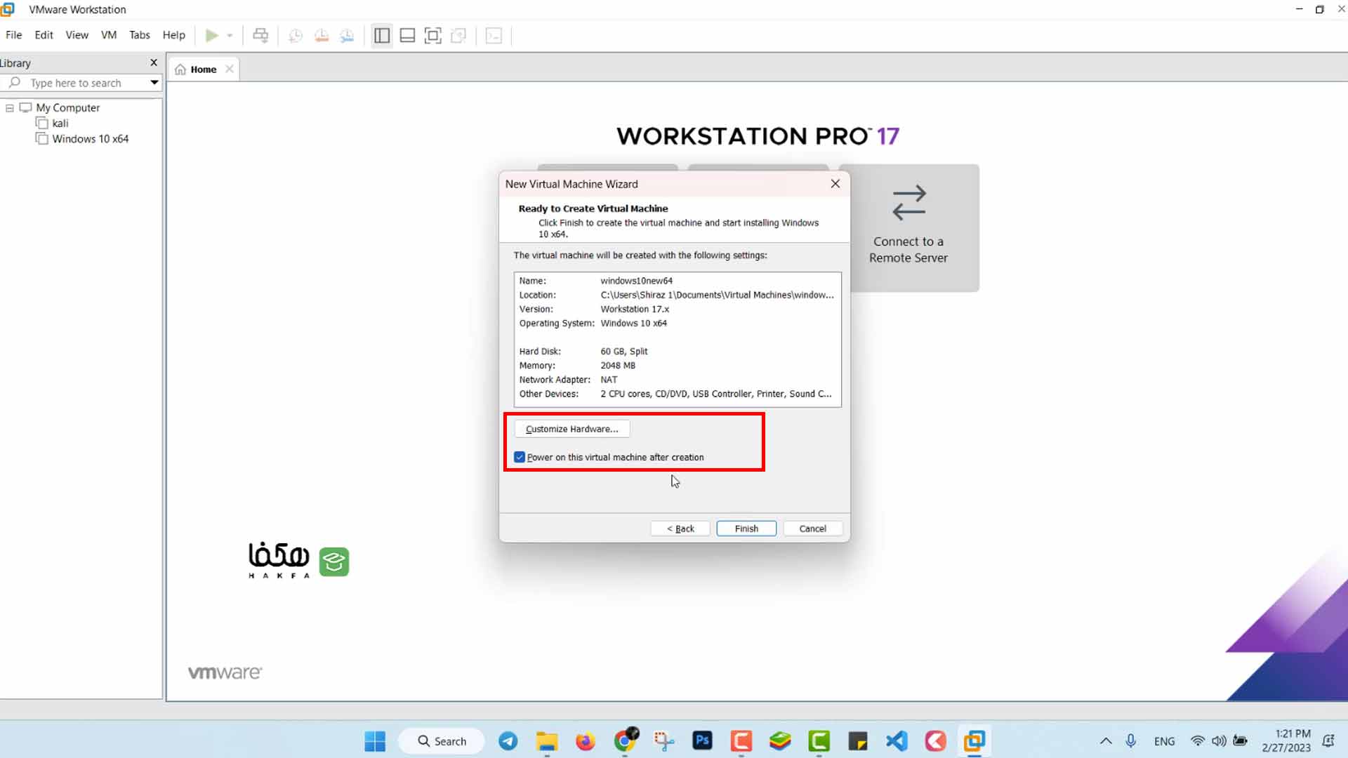Open Photoshop from the taskbar
The width and height of the screenshot is (1348, 758).
pos(702,741)
